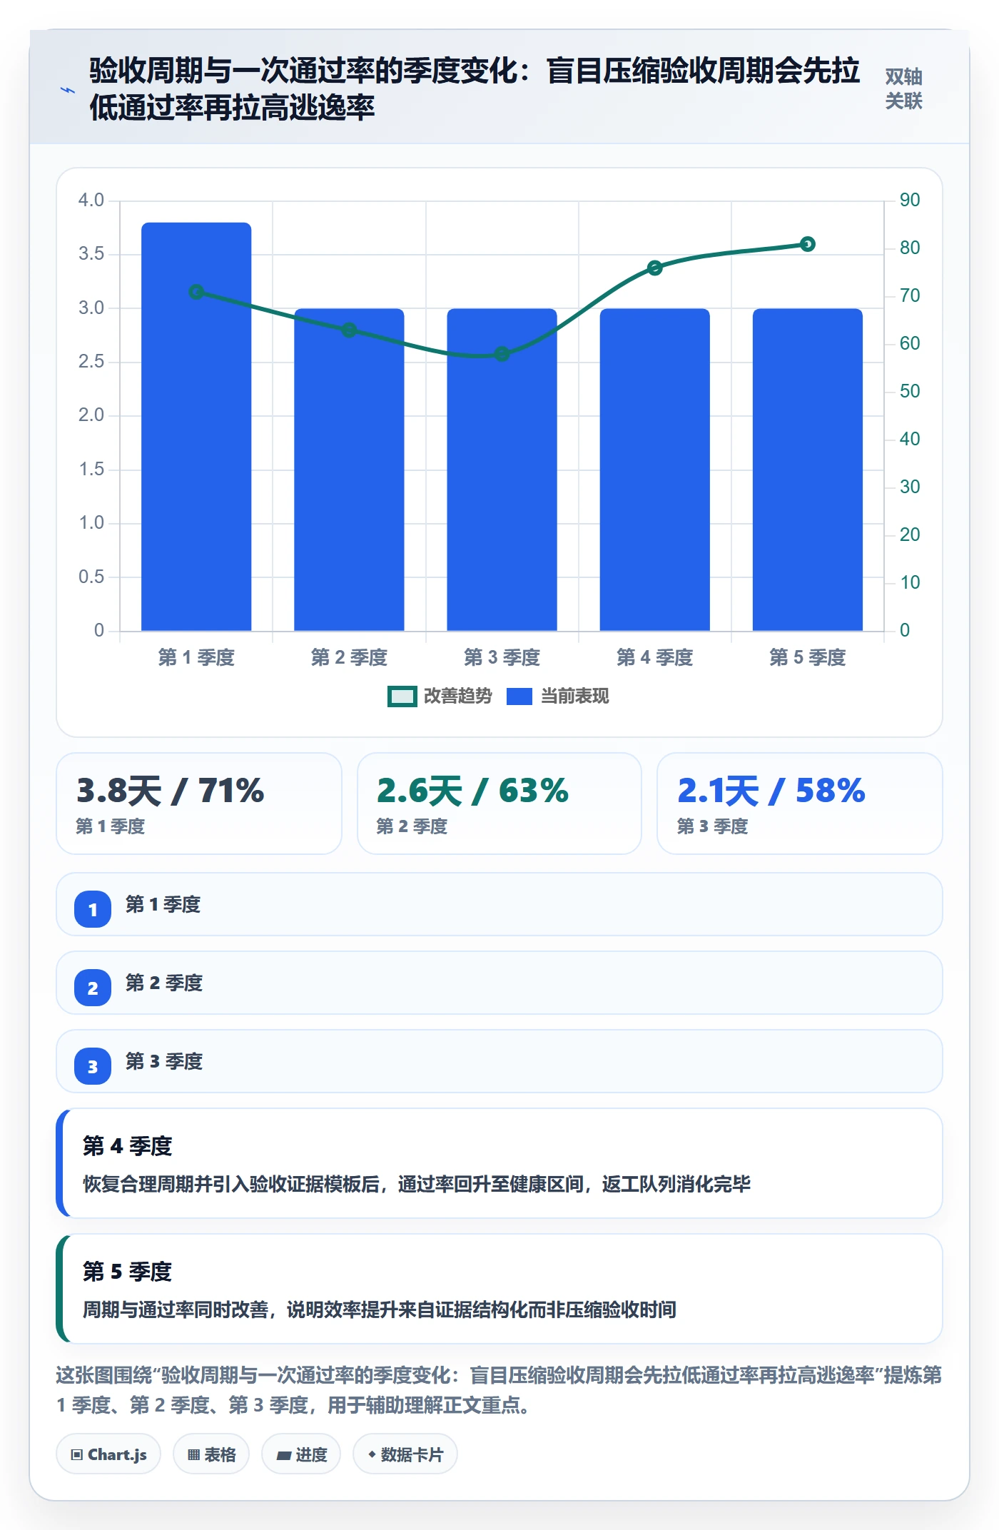Select the 表格 tag
This screenshot has height=1530, width=999.
coord(211,1454)
